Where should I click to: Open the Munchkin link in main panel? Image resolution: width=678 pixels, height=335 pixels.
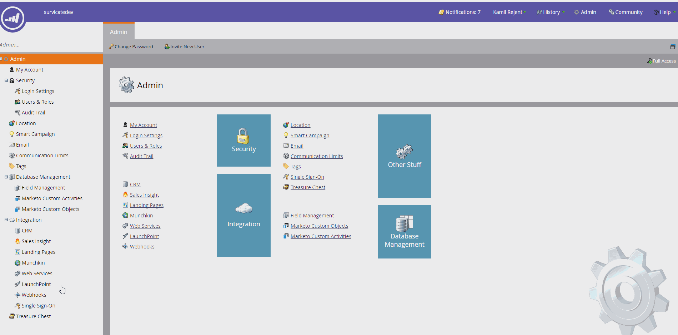[141, 216]
